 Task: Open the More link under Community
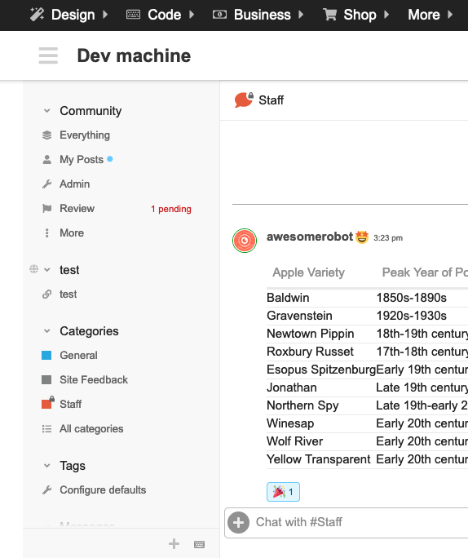tap(72, 233)
